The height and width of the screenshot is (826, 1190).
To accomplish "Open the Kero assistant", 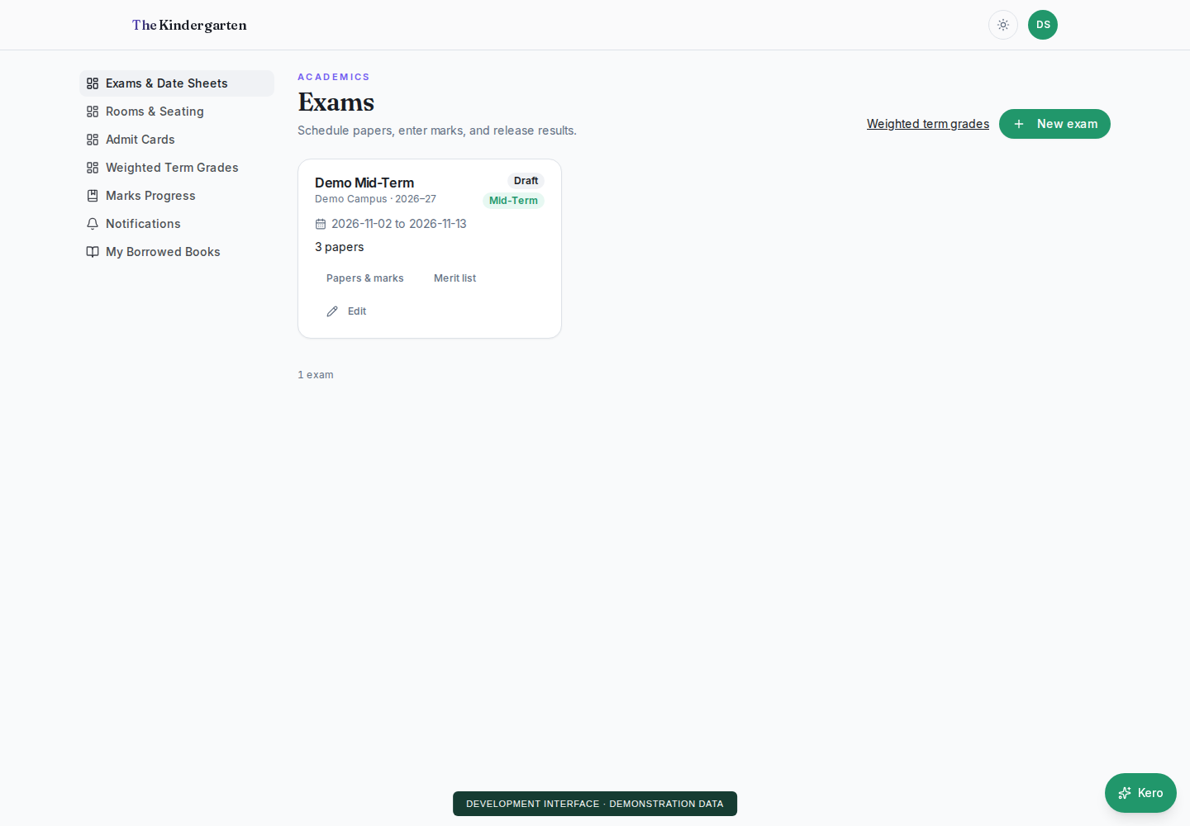I will point(1140,793).
